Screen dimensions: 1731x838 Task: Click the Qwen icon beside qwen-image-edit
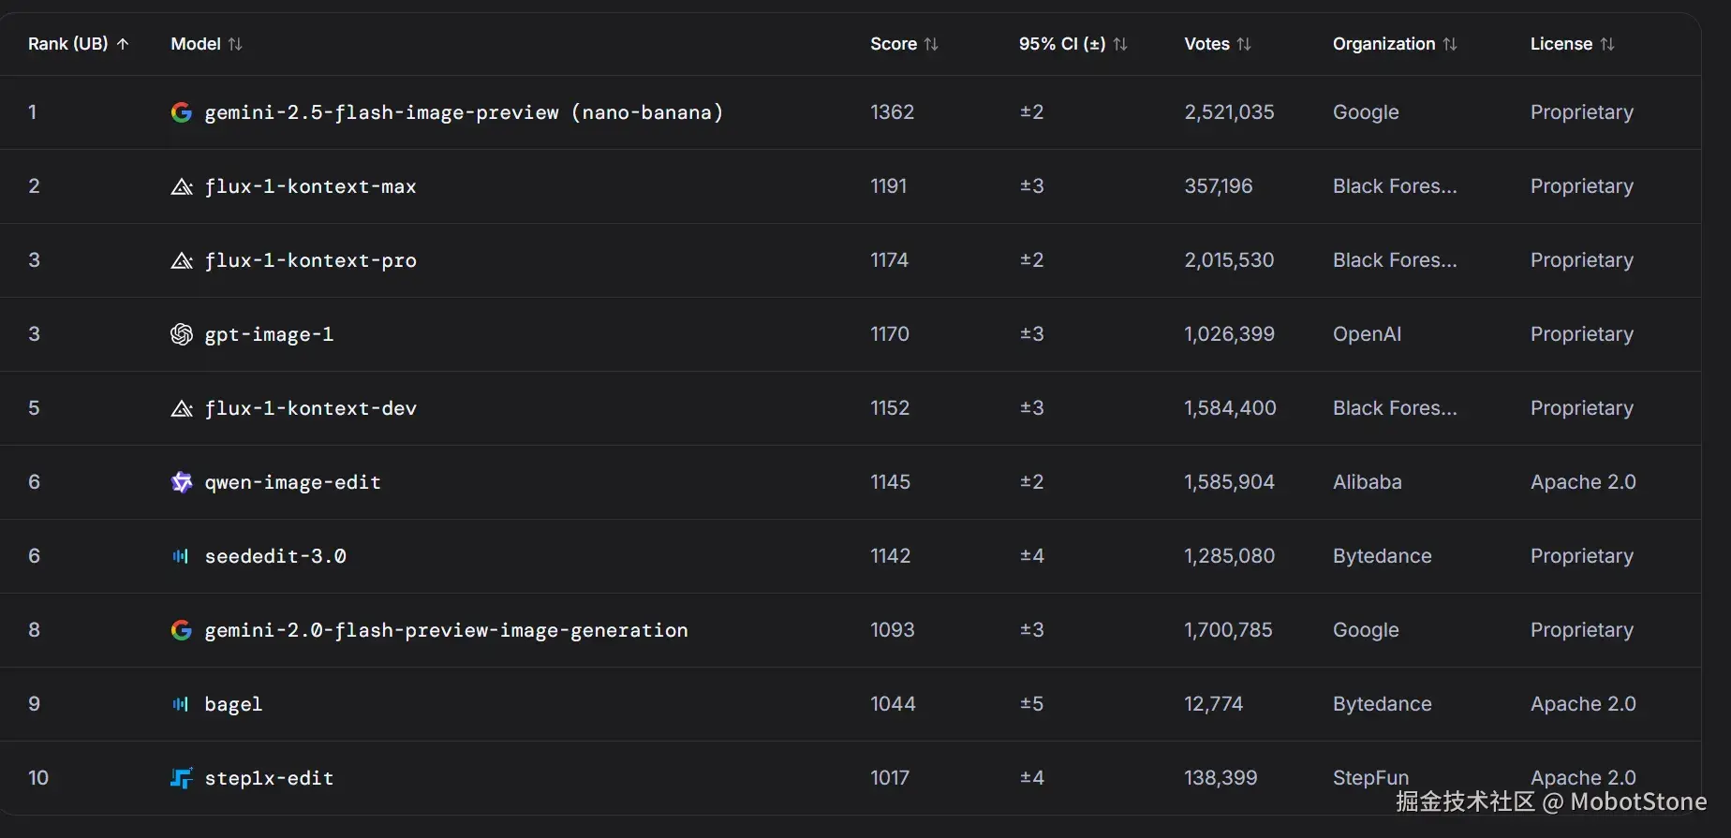182,482
